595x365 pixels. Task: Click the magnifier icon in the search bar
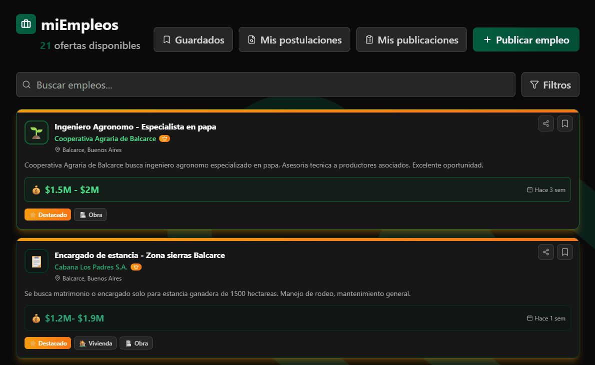coord(27,84)
